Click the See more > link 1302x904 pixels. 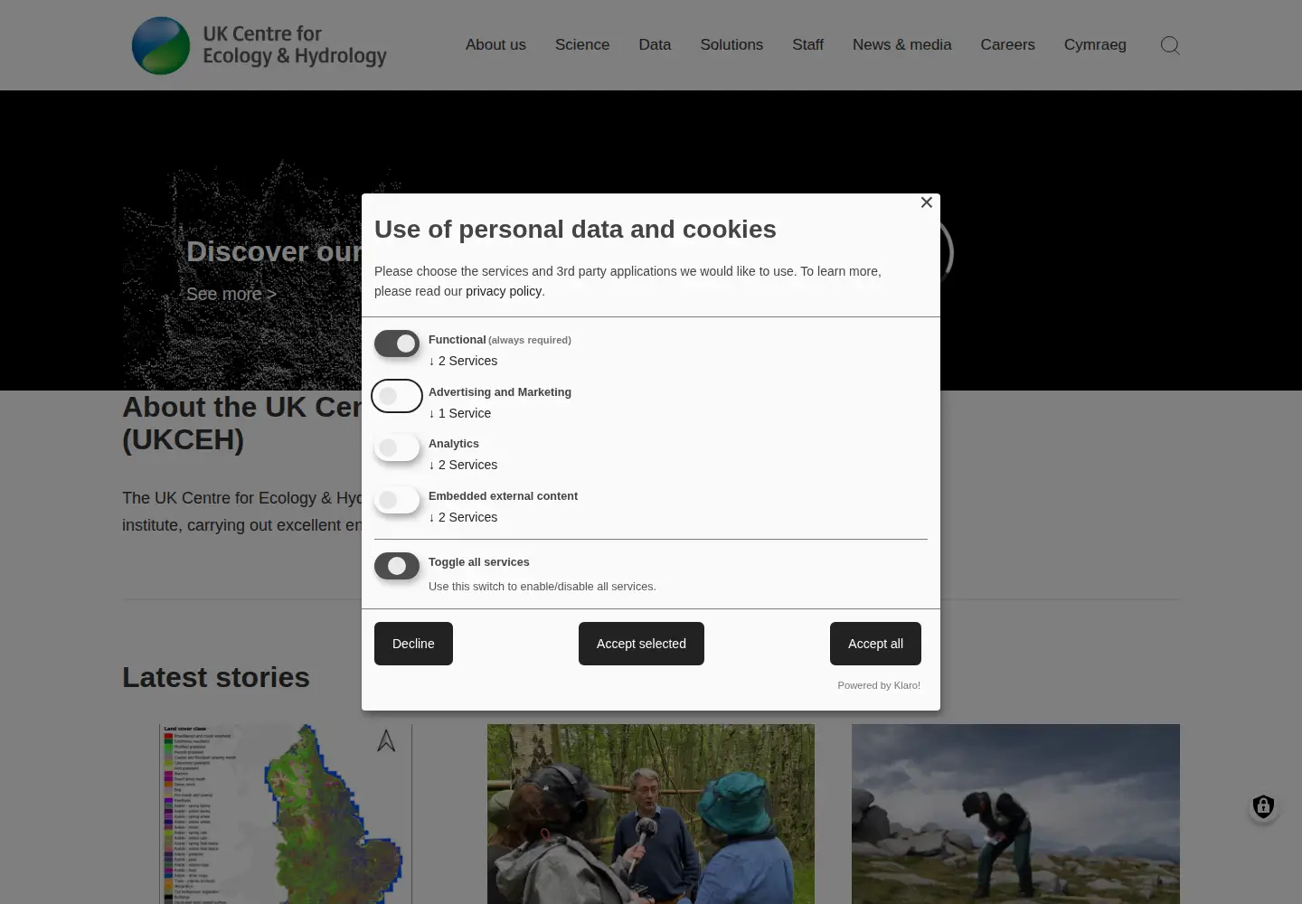(231, 294)
